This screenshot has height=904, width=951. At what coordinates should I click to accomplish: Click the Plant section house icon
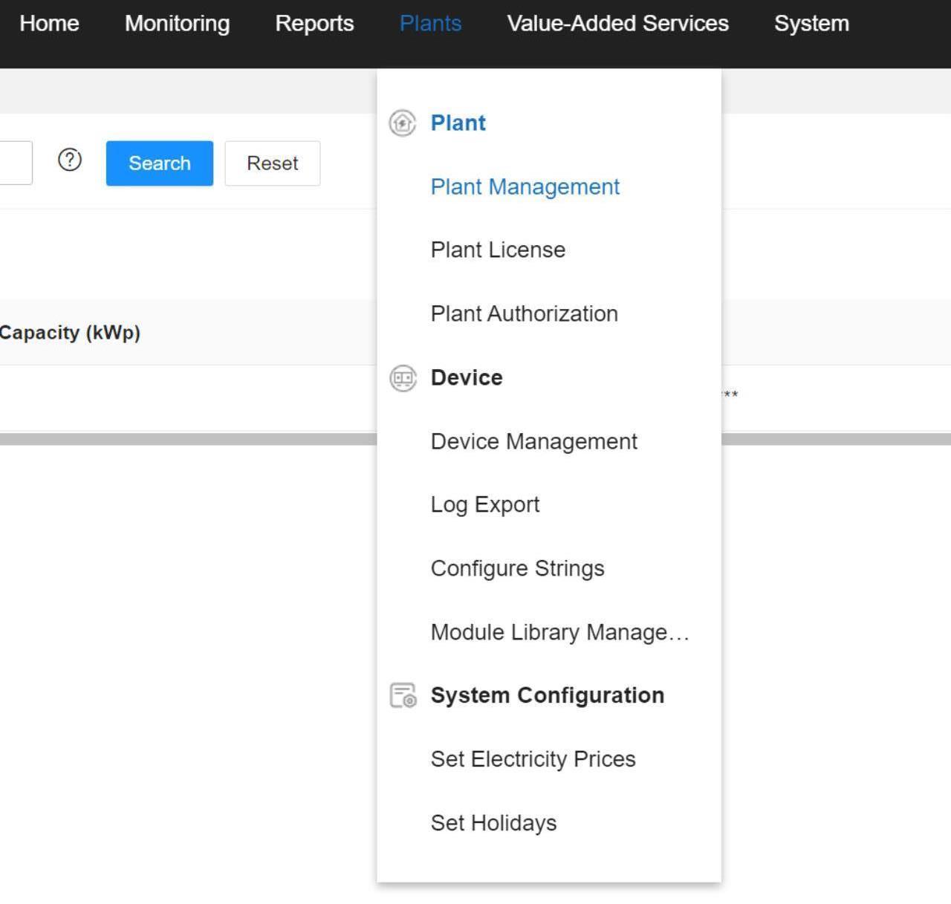[x=403, y=123]
